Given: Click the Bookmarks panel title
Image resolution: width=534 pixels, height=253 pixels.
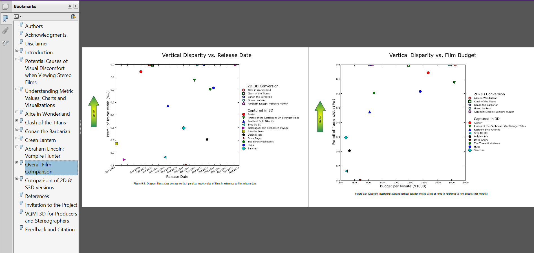Looking at the screenshot, I should [x=25, y=6].
